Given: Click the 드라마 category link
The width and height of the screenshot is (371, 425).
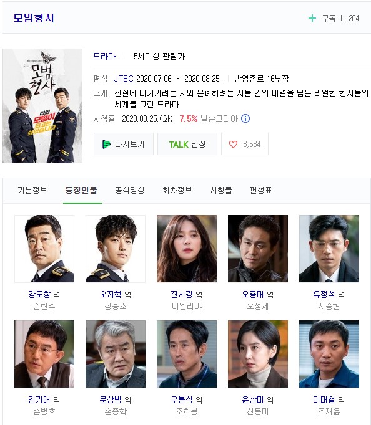Looking at the screenshot, I should [x=104, y=56].
